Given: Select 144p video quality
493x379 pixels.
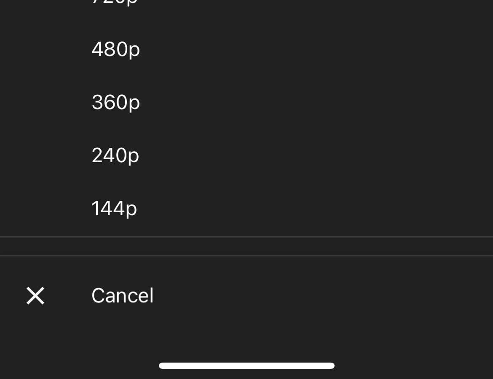Looking at the screenshot, I should point(114,208).
